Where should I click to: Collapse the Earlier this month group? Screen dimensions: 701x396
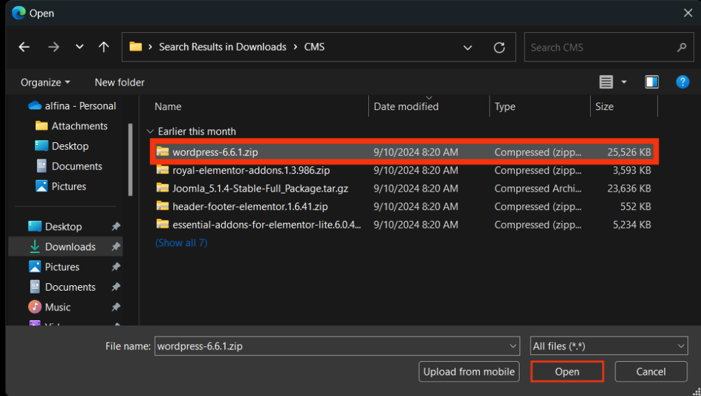150,131
